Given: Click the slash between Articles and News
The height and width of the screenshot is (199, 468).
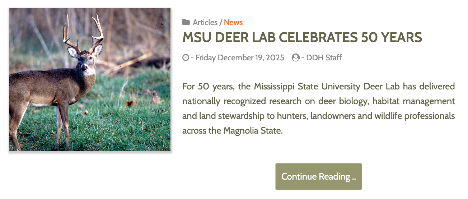Looking at the screenshot, I should [x=221, y=22].
